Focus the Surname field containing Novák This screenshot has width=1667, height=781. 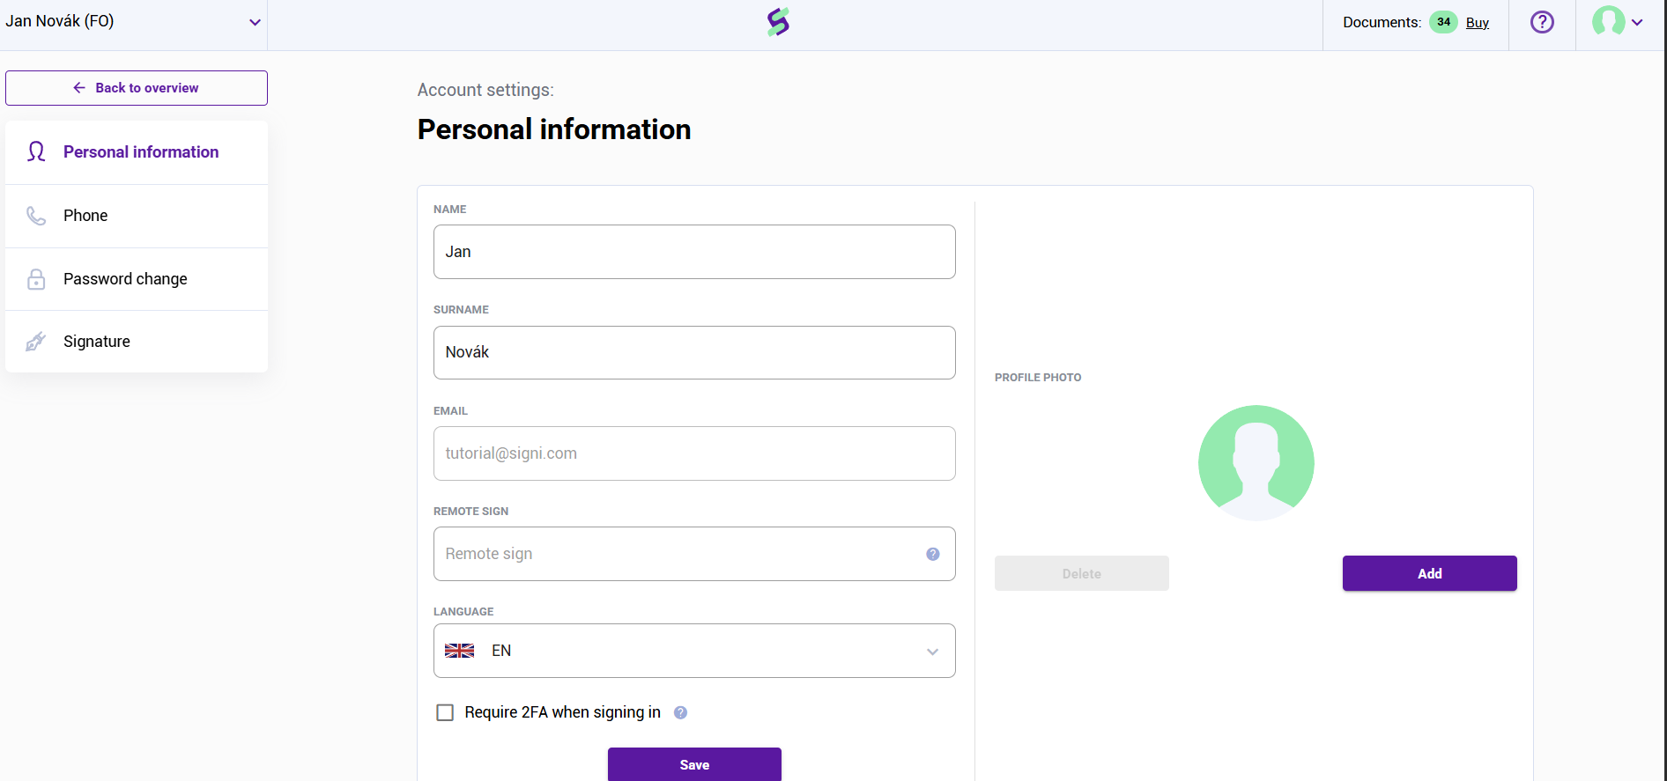point(694,352)
